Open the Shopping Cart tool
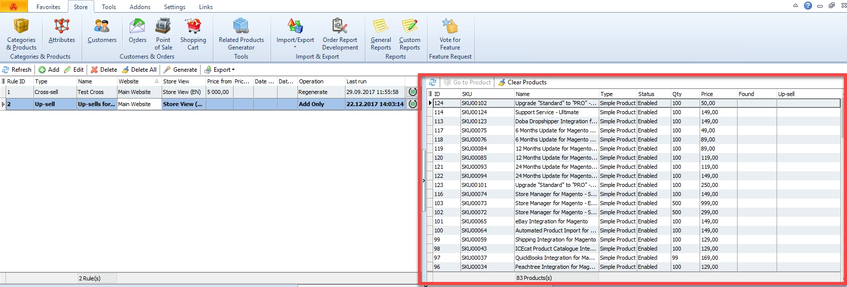Screen dimensions: 847x287 tap(193, 33)
